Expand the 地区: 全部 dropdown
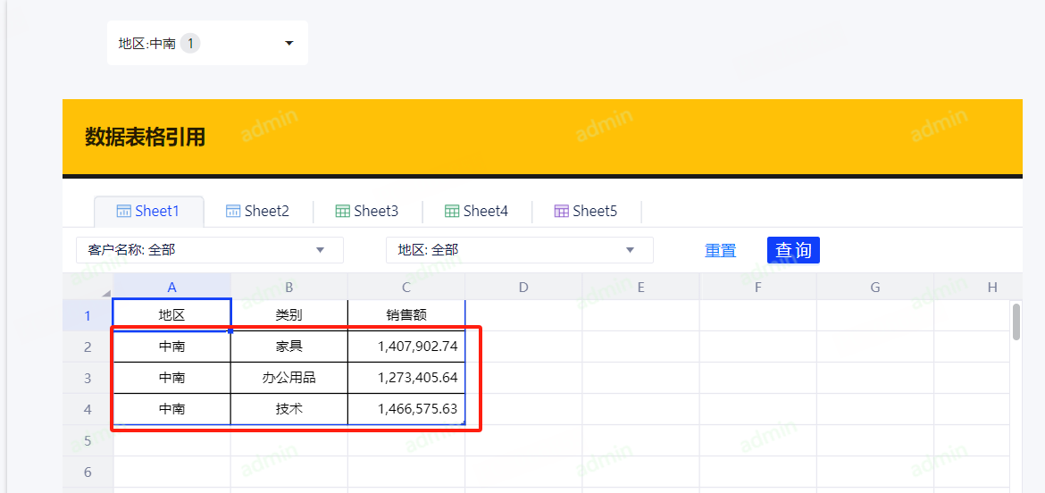 (x=630, y=250)
